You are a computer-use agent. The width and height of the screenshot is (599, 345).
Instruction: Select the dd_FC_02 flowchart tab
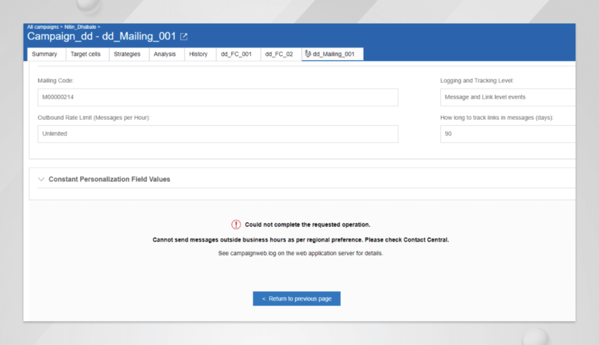(280, 54)
